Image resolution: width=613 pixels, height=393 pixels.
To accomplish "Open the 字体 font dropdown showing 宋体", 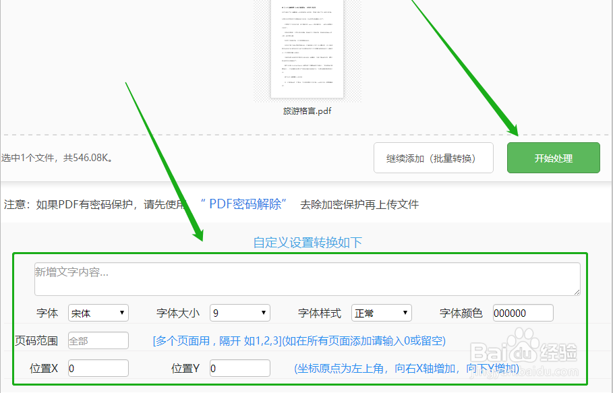I will tap(98, 312).
